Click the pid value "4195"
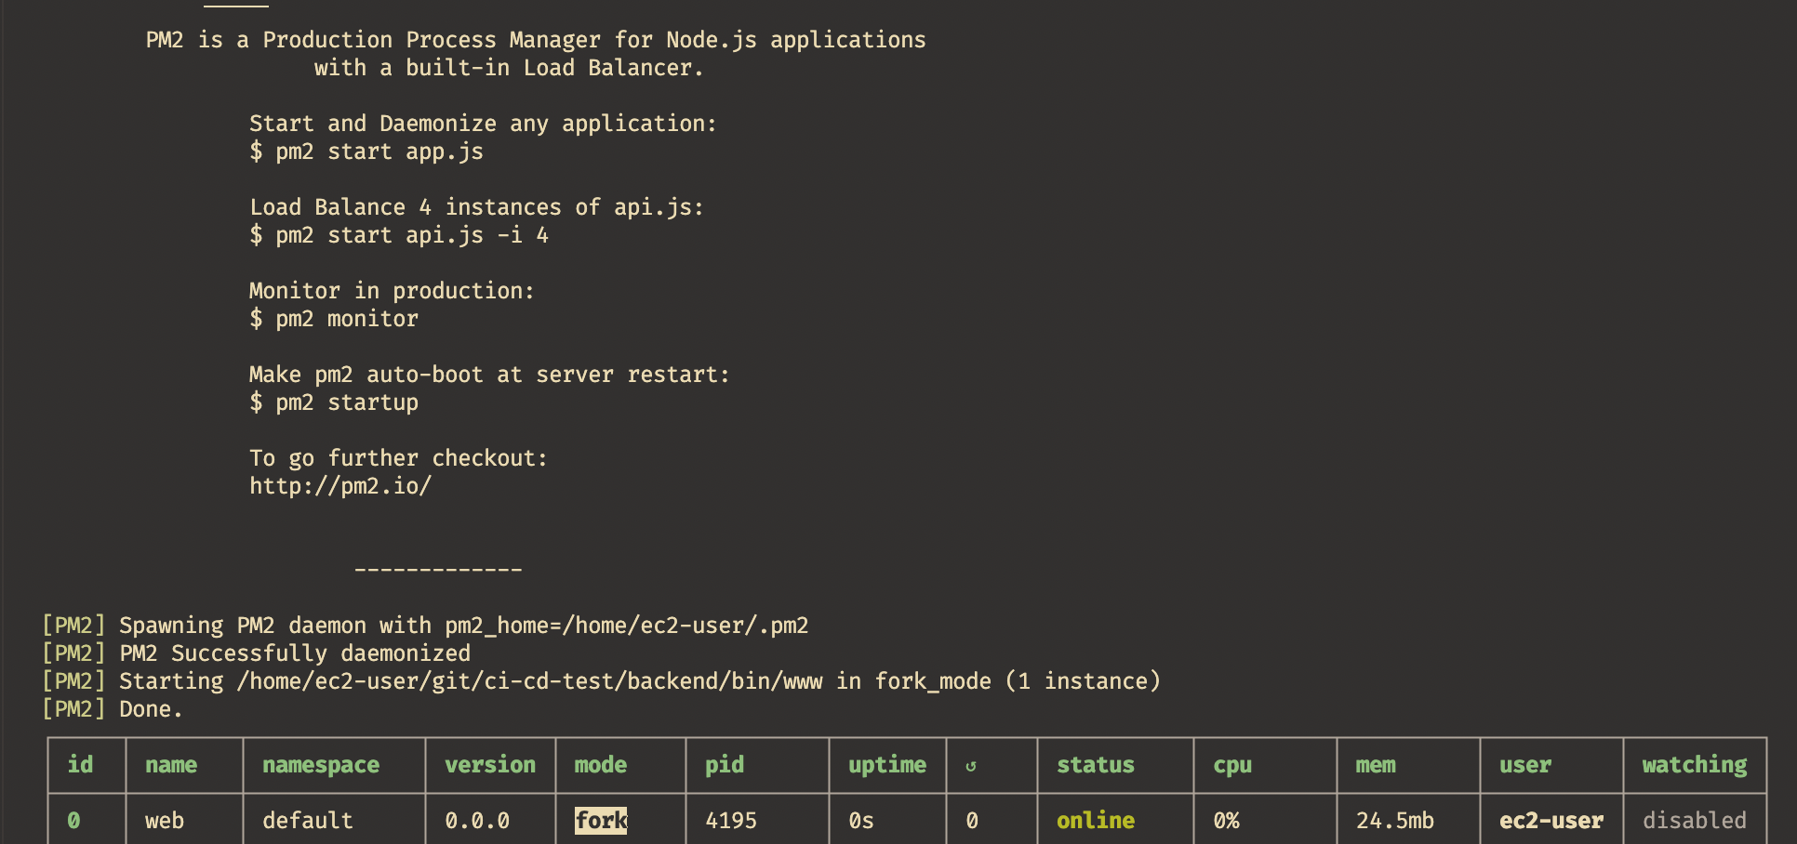1797x844 pixels. 731,821
